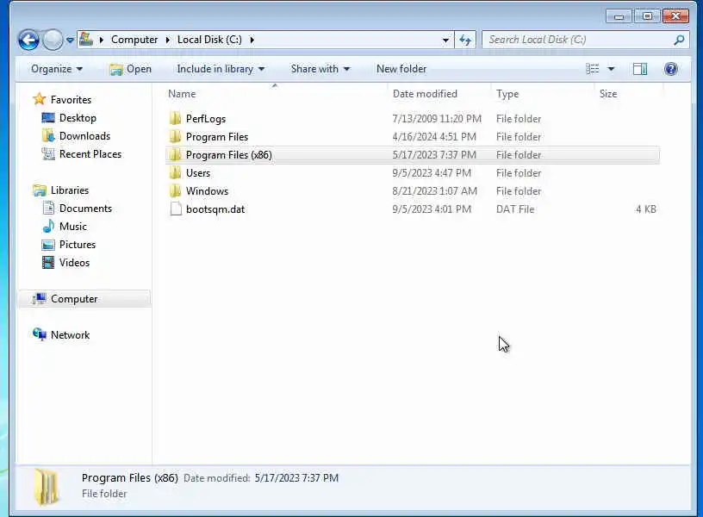
Task: Click the 7/13/2009 11:20 PM date cell
Action: click(x=437, y=119)
